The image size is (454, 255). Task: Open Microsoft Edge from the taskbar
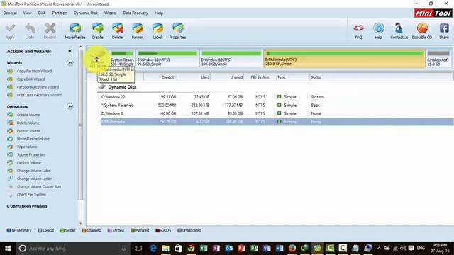(x=153, y=249)
